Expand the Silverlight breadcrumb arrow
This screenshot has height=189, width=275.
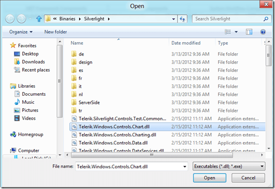[x=109, y=19]
